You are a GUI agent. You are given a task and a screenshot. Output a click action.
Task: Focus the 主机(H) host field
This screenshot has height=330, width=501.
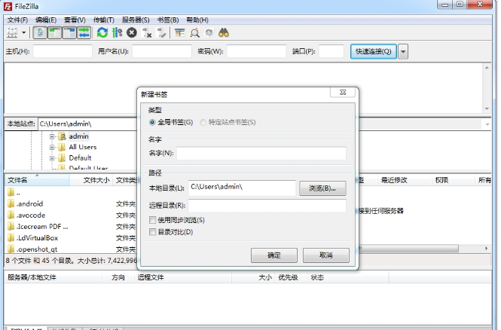(63, 51)
